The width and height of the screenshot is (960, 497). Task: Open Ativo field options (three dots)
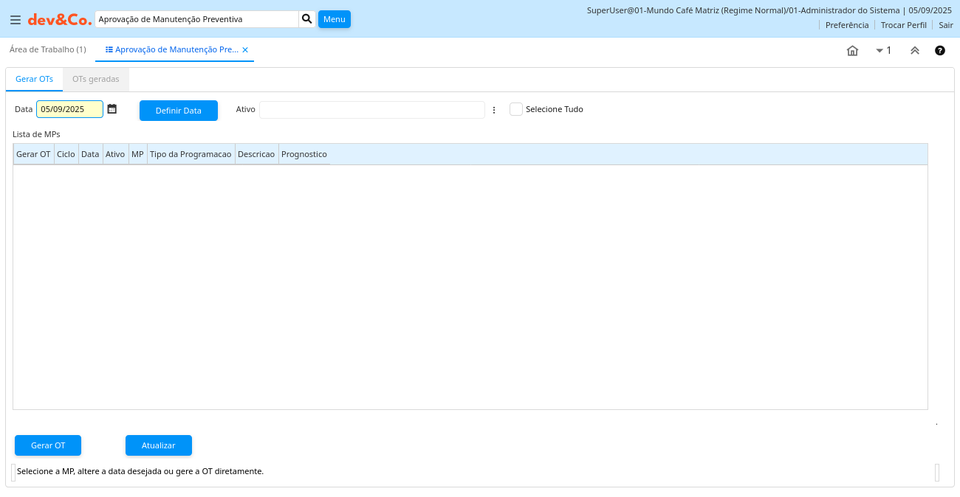(x=494, y=110)
